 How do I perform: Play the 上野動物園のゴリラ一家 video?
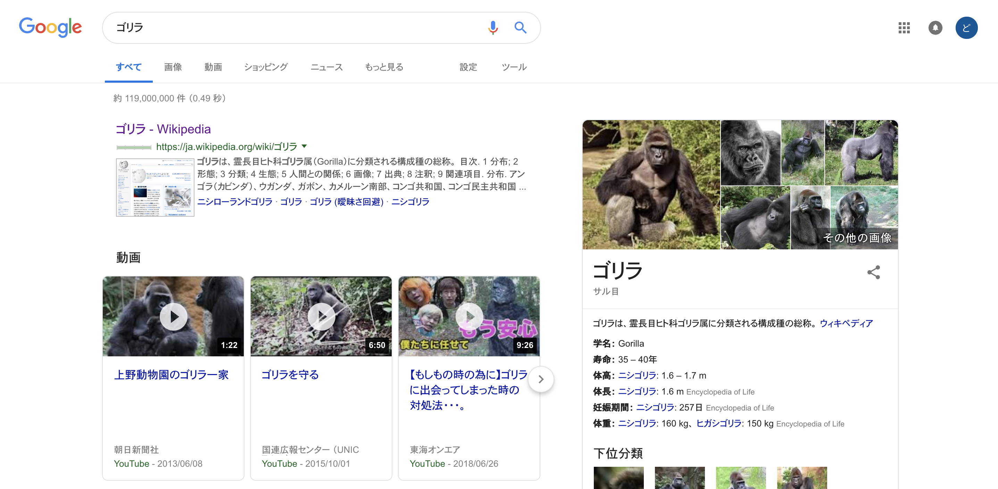pyautogui.click(x=173, y=317)
